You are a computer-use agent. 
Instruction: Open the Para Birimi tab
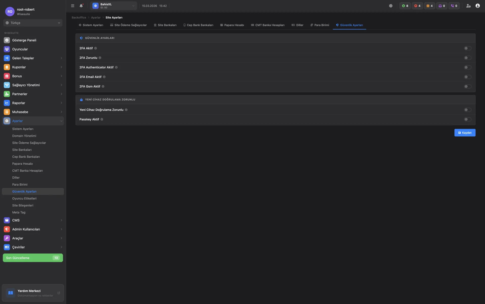click(320, 25)
